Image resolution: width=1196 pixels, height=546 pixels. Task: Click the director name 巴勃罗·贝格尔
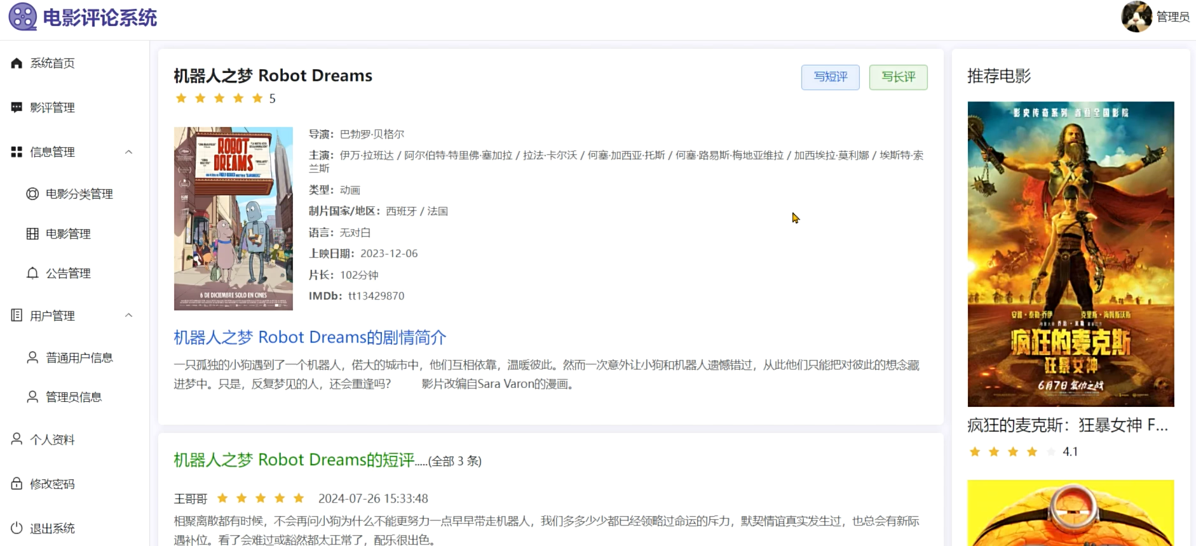(372, 134)
